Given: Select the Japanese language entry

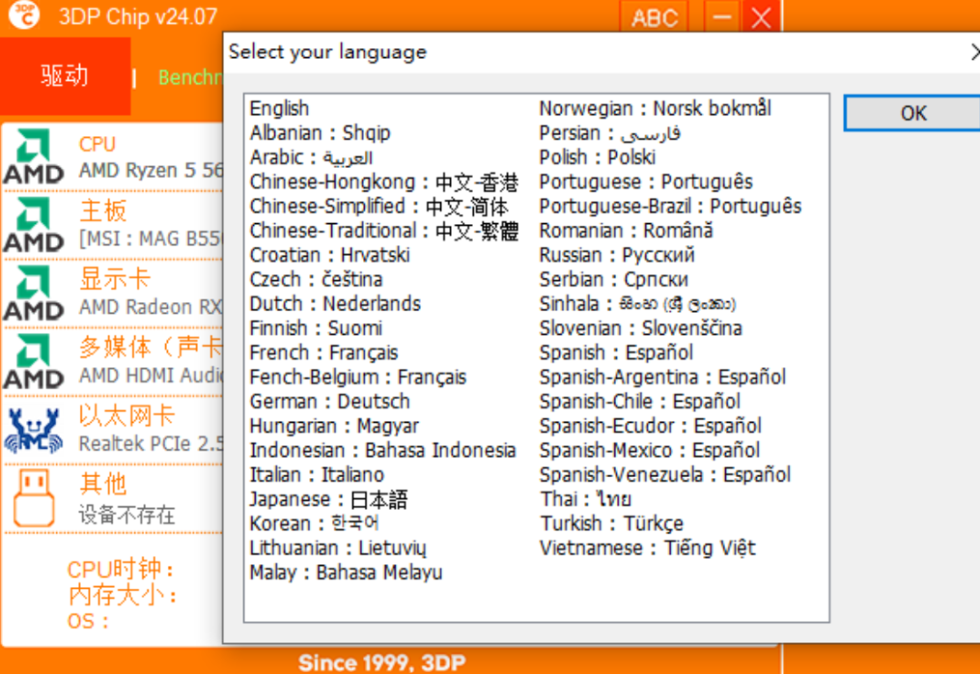Looking at the screenshot, I should (x=328, y=499).
